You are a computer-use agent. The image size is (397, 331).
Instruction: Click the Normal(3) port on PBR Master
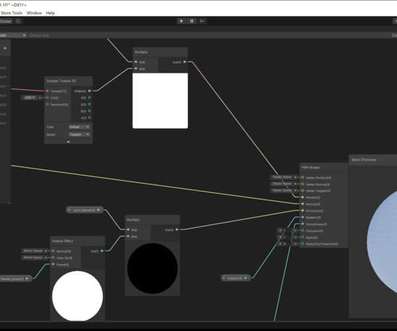[x=302, y=204]
